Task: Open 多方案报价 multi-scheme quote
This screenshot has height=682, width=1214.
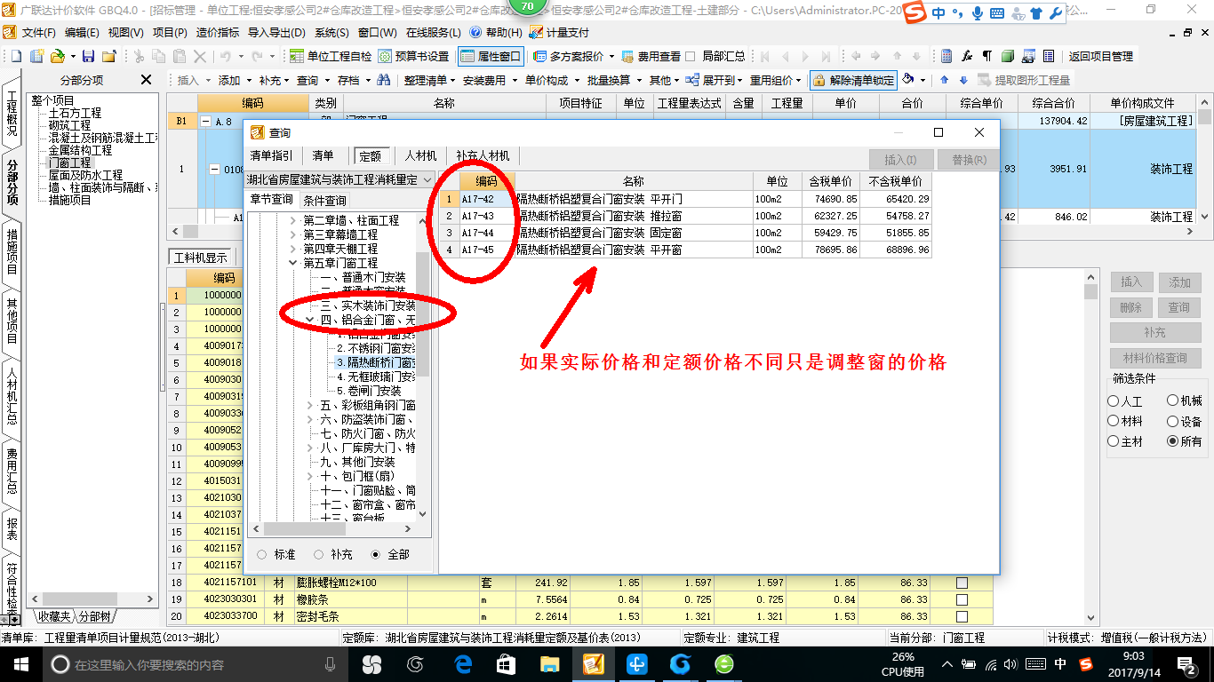Action: (x=574, y=56)
